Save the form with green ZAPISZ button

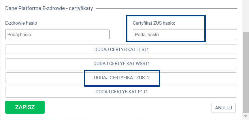(x=25, y=107)
